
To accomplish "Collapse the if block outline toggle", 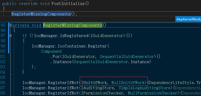I will 10,36.
